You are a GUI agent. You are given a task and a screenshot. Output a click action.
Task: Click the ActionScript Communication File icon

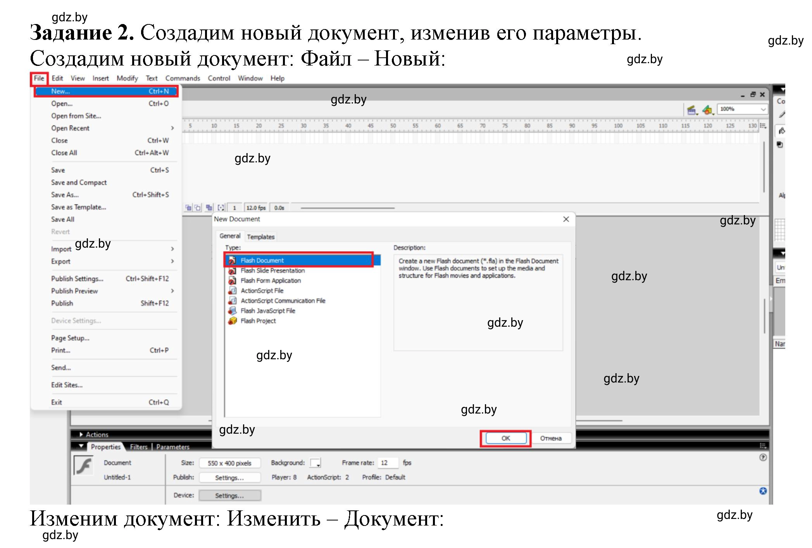pyautogui.click(x=232, y=301)
